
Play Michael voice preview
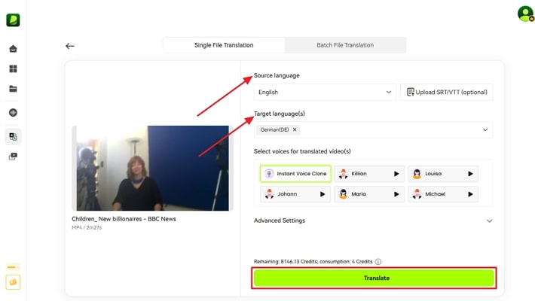coord(470,194)
